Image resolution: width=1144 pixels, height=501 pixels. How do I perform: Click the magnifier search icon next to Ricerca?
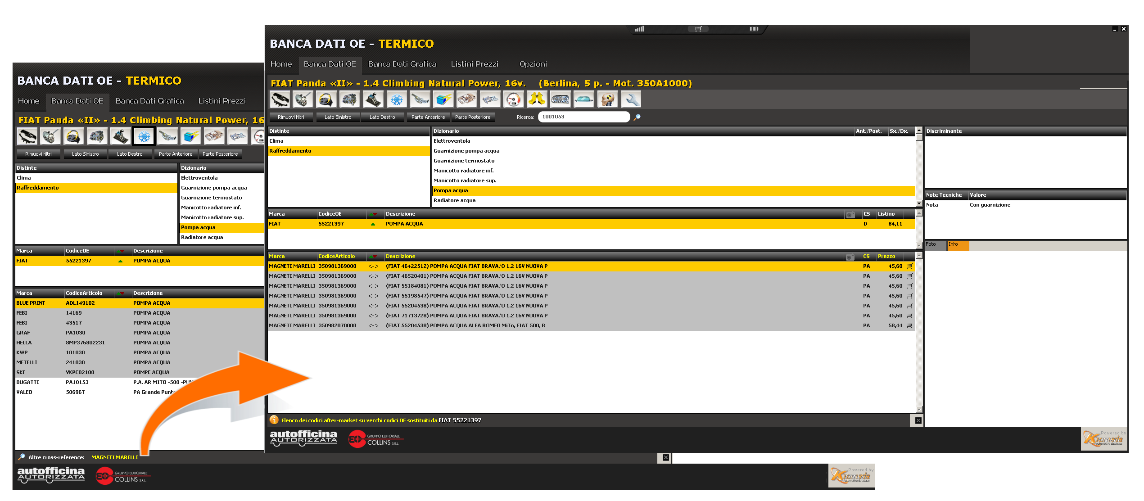point(637,117)
